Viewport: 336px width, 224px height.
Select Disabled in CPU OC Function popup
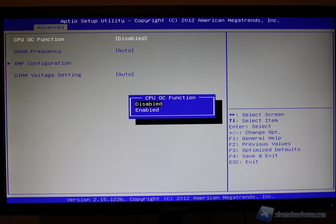pyautogui.click(x=149, y=104)
